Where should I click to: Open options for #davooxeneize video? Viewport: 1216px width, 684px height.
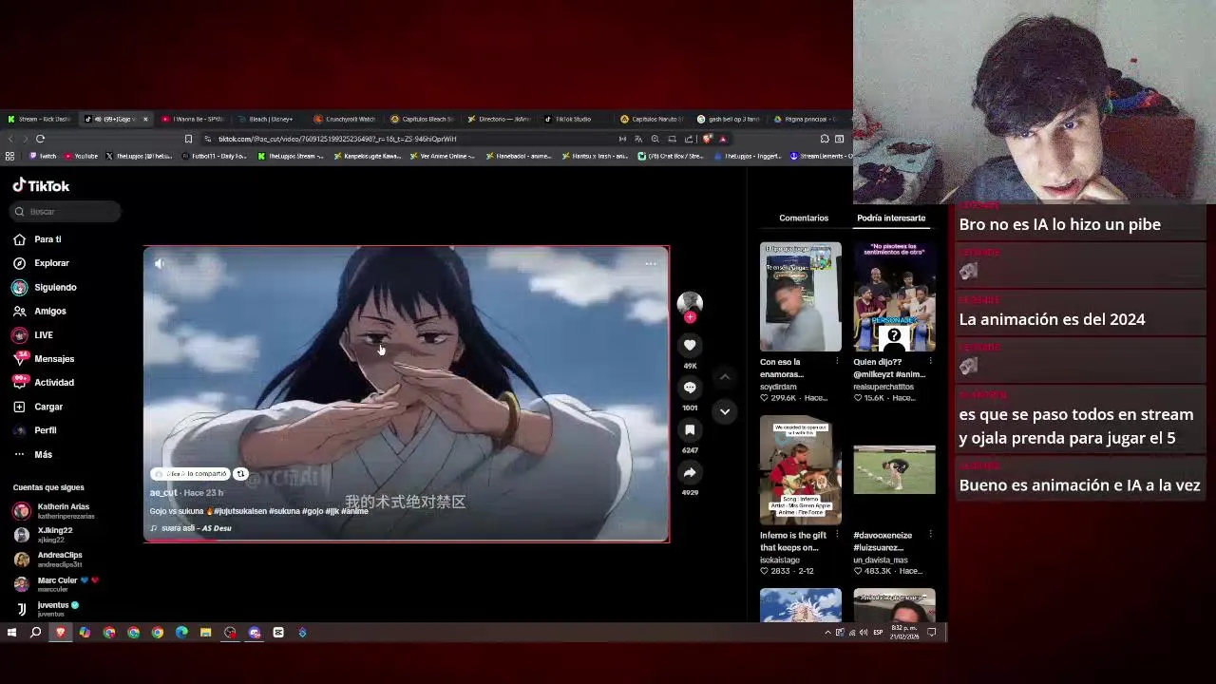pos(930,536)
